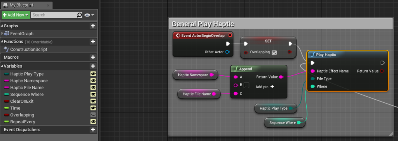Select the Play Haptic node title
The image size is (398, 141).
(326, 54)
